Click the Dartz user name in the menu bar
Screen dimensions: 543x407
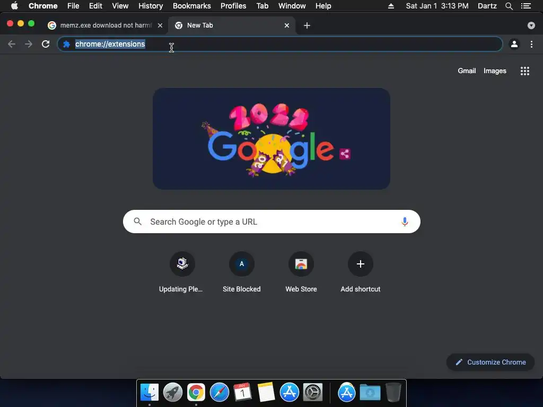[487, 6]
